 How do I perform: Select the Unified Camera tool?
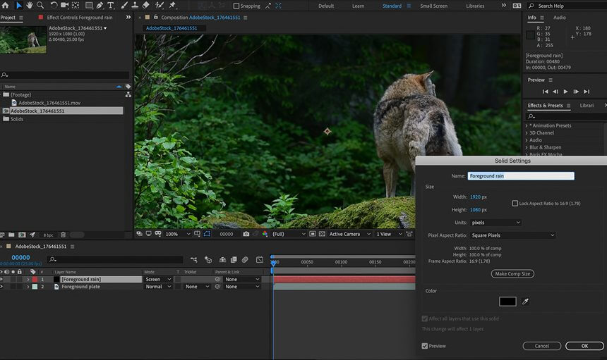[x=65, y=6]
